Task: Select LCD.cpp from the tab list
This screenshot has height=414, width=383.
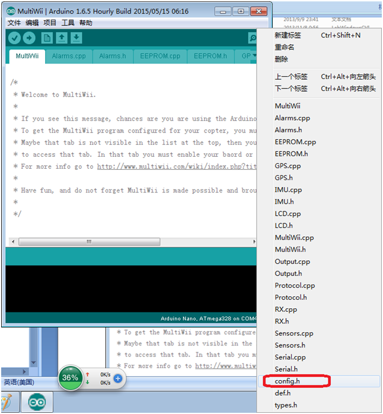Action: click(319, 214)
